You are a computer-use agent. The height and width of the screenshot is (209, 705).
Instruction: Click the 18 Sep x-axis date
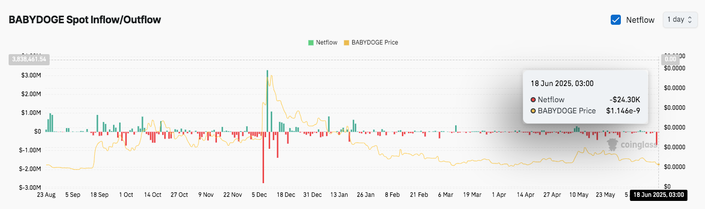[x=99, y=194]
